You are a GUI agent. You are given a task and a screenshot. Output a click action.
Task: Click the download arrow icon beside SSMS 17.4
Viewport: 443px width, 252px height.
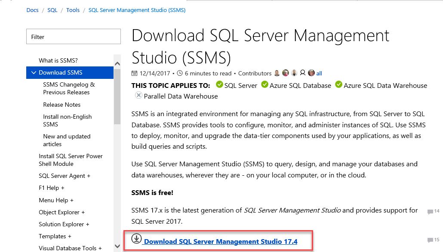pyautogui.click(x=136, y=238)
